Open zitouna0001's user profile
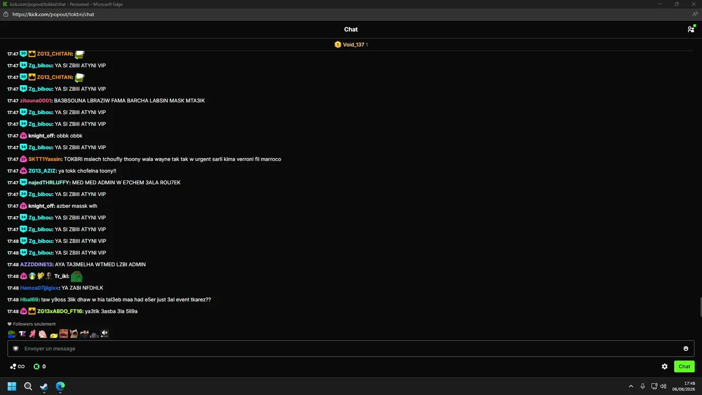Viewport: 702px width, 395px height. point(36,100)
